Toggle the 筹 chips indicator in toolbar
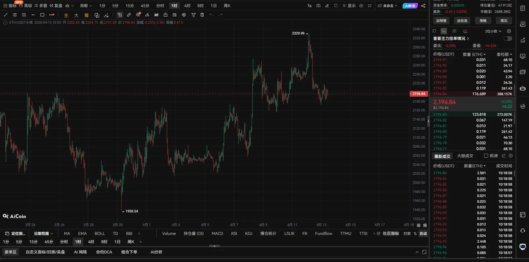Image resolution: width=529 pixels, height=262 pixels. [87, 15]
